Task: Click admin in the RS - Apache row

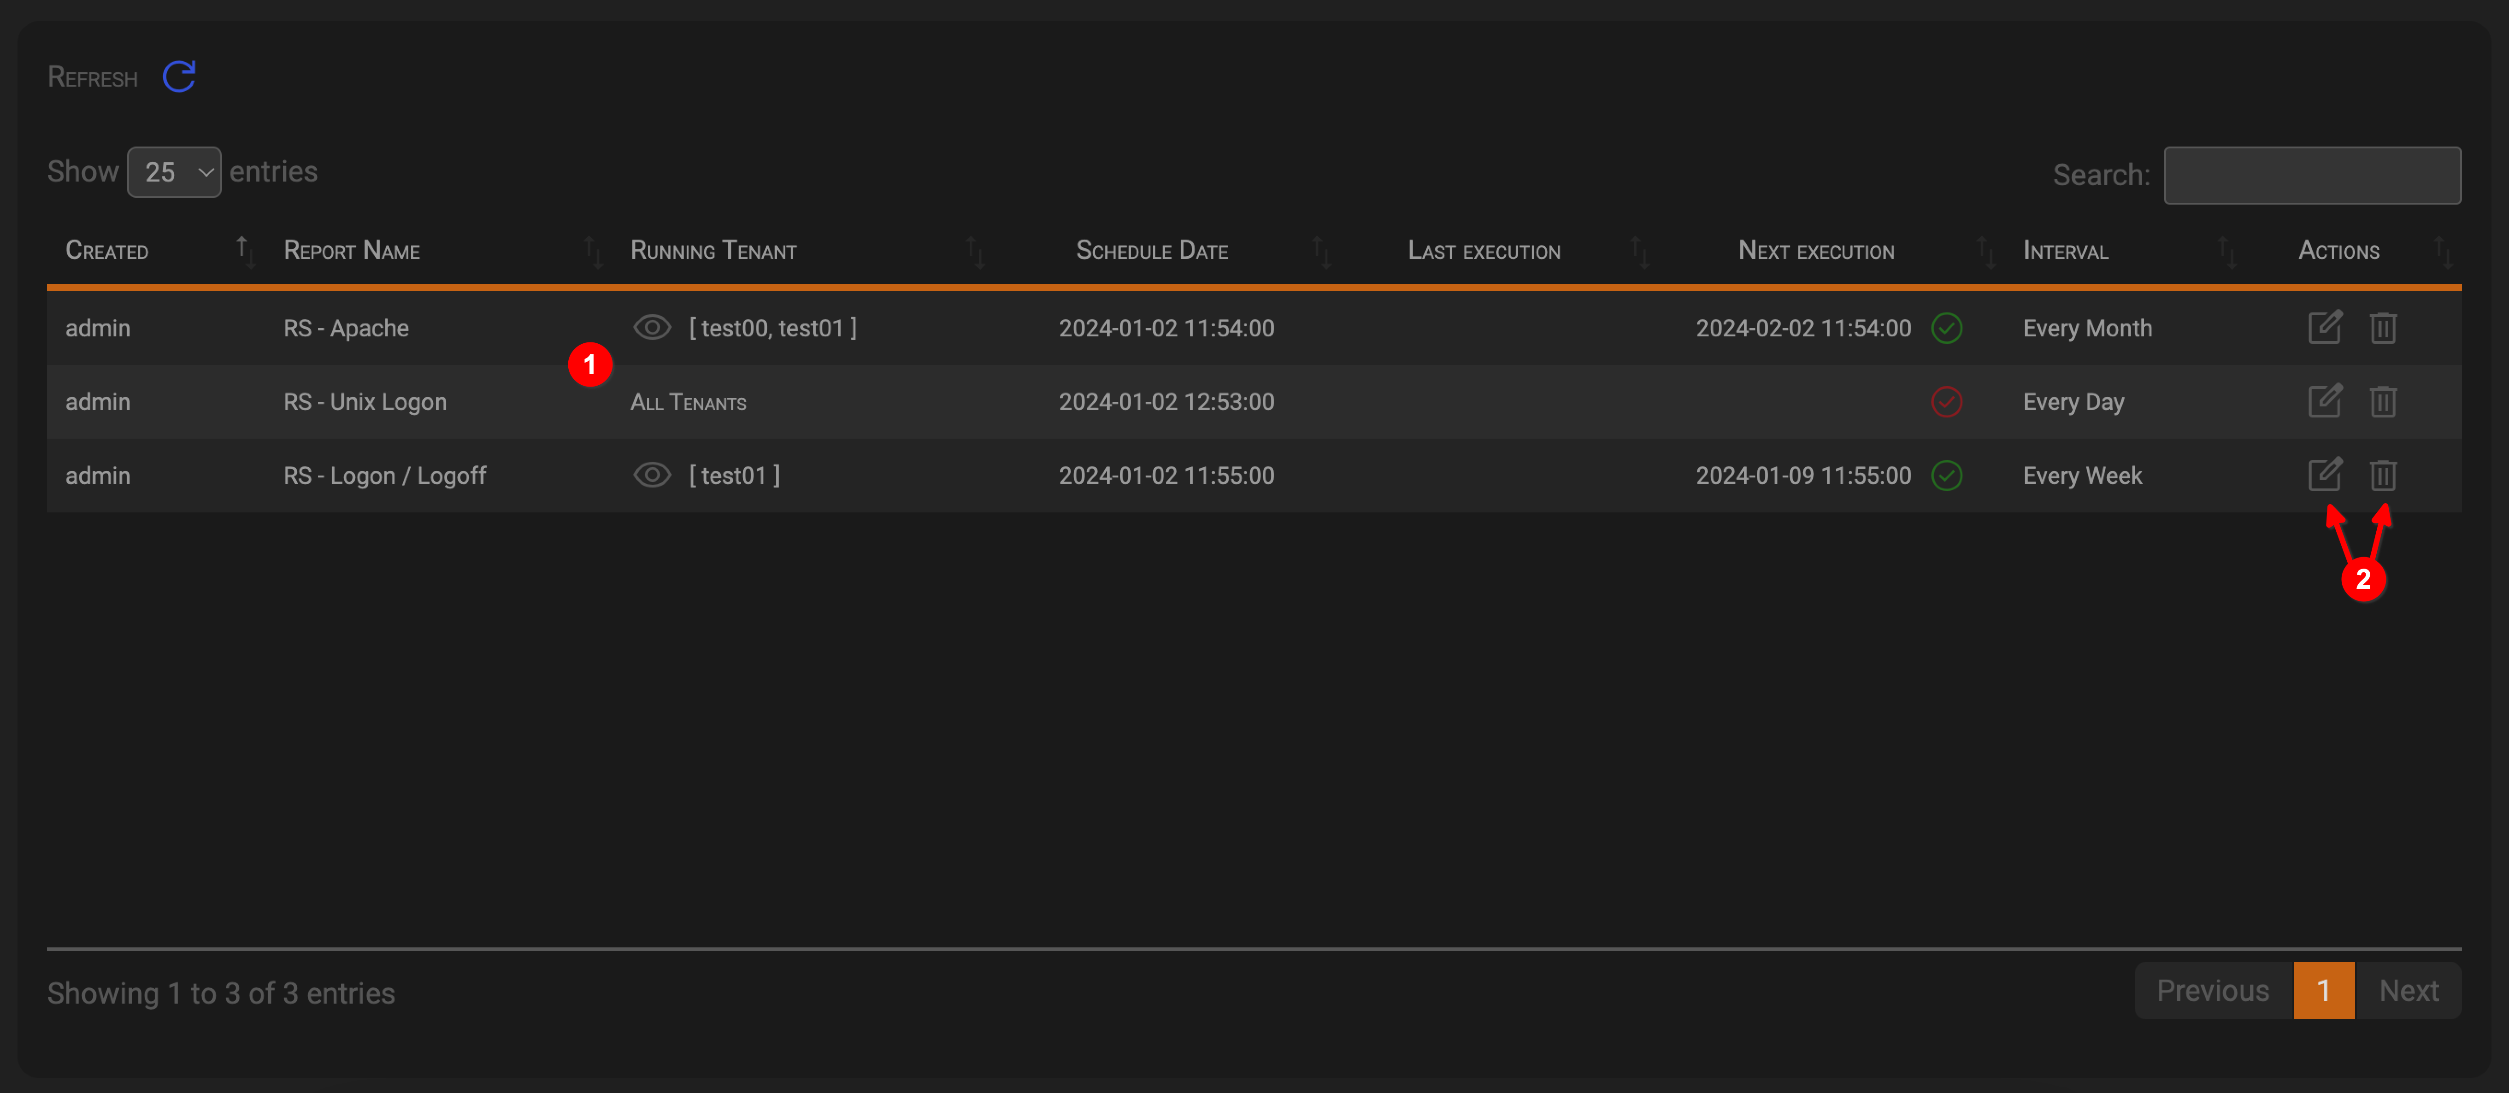Action: point(97,328)
